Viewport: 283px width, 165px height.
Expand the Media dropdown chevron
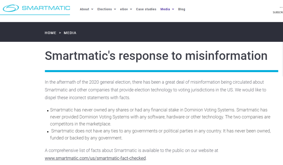coord(173,9)
